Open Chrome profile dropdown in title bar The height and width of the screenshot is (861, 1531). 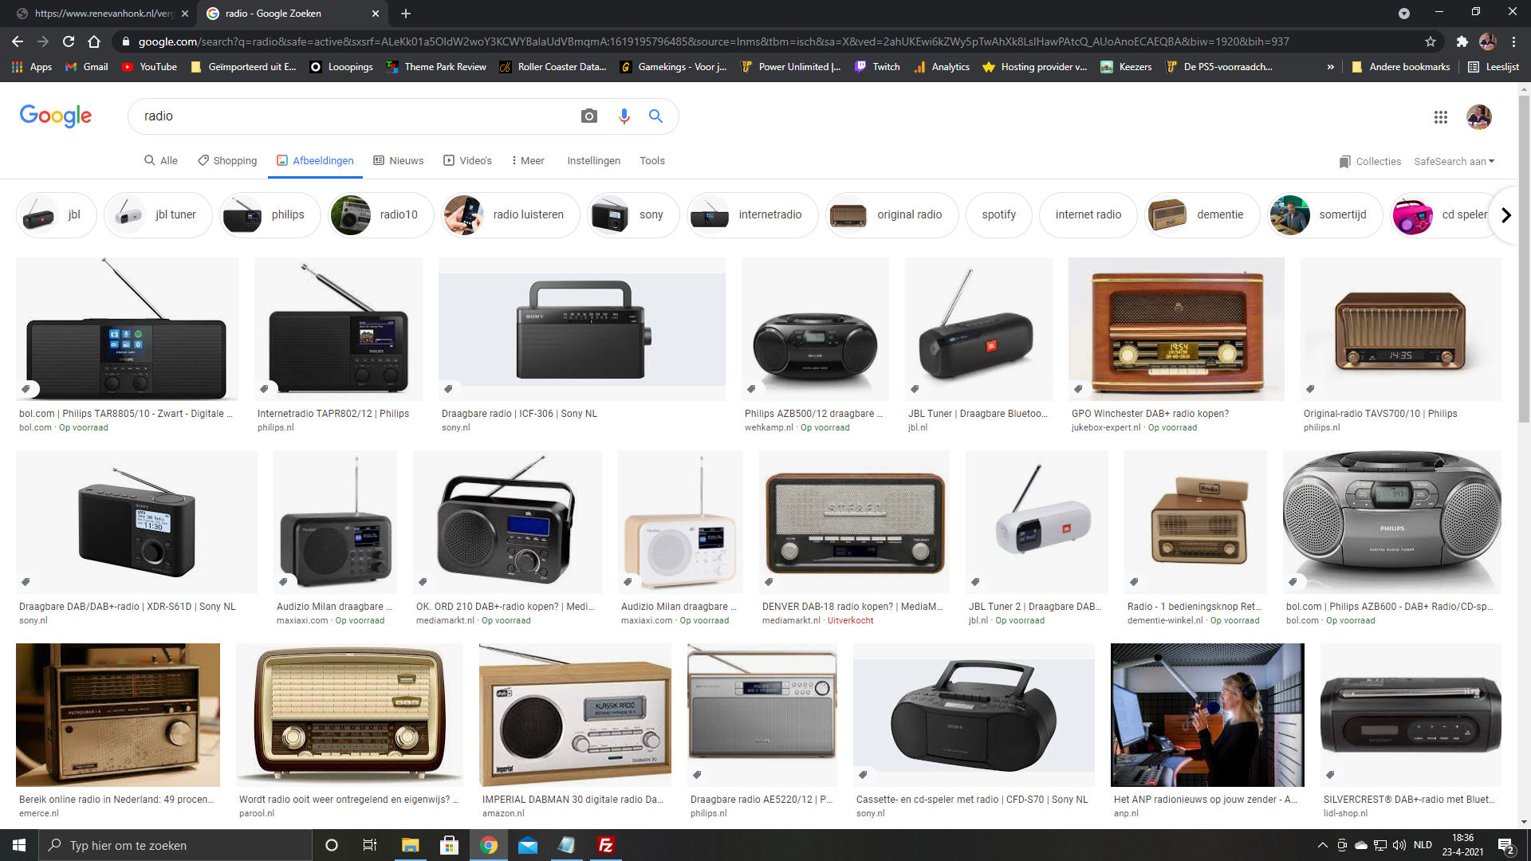(1403, 13)
